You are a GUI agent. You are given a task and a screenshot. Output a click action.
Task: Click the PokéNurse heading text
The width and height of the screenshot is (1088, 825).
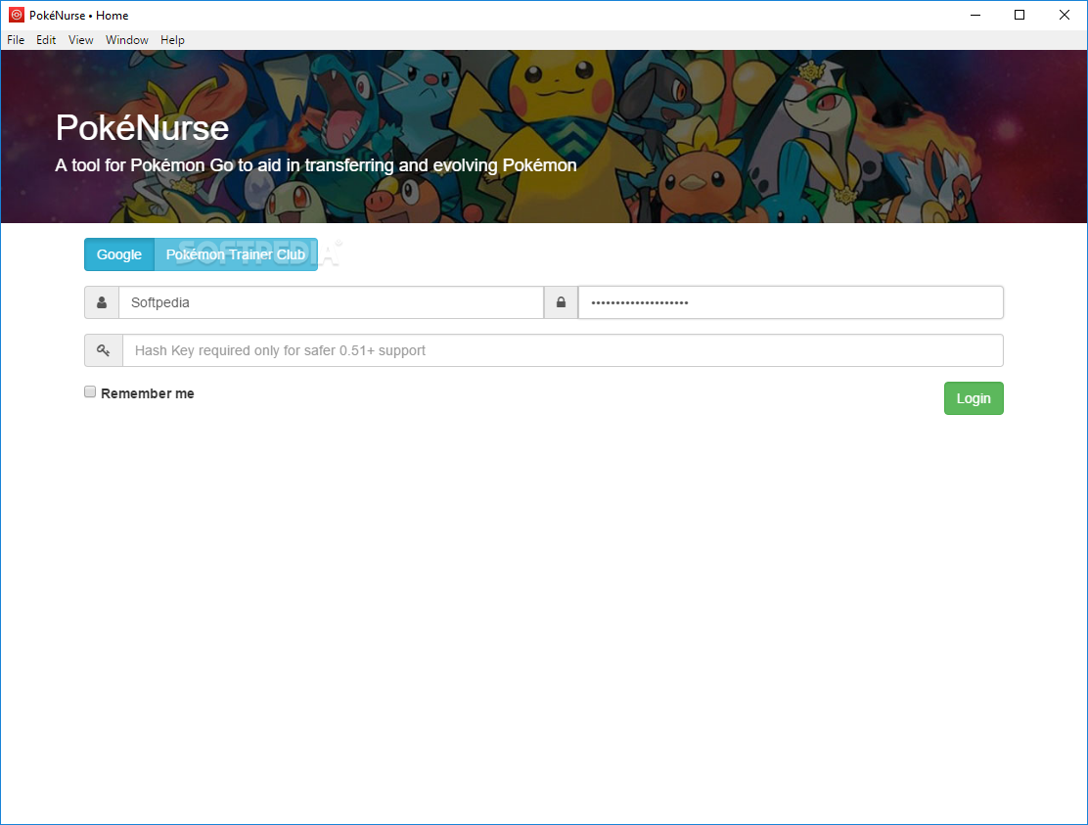click(x=142, y=127)
